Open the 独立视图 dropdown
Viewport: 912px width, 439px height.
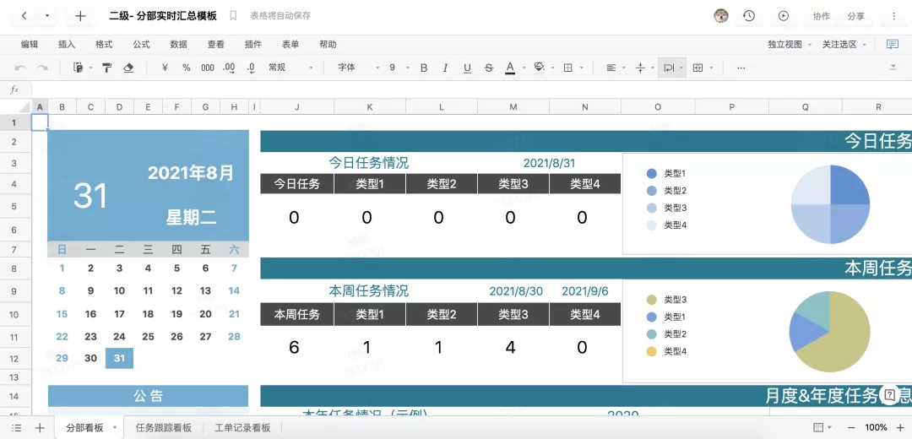[x=790, y=44]
